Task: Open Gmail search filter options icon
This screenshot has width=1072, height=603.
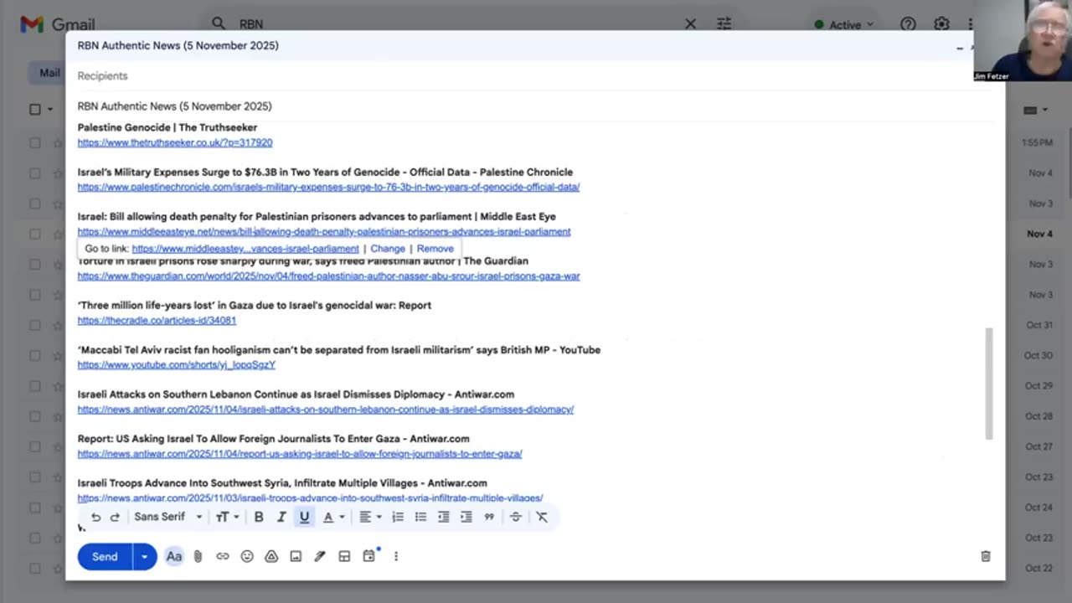Action: [x=724, y=24]
